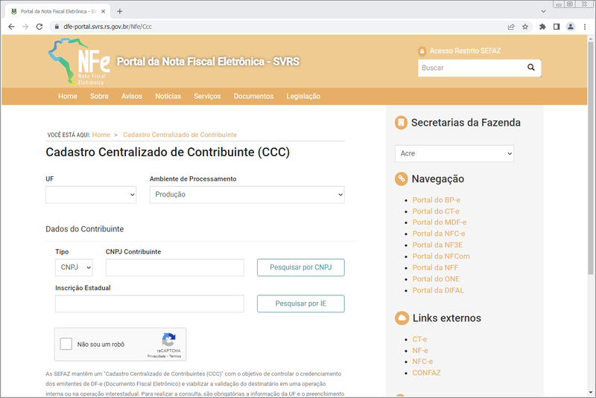The height and width of the screenshot is (398, 596).
Task: Open the Notícias menu item
Action: (x=168, y=97)
